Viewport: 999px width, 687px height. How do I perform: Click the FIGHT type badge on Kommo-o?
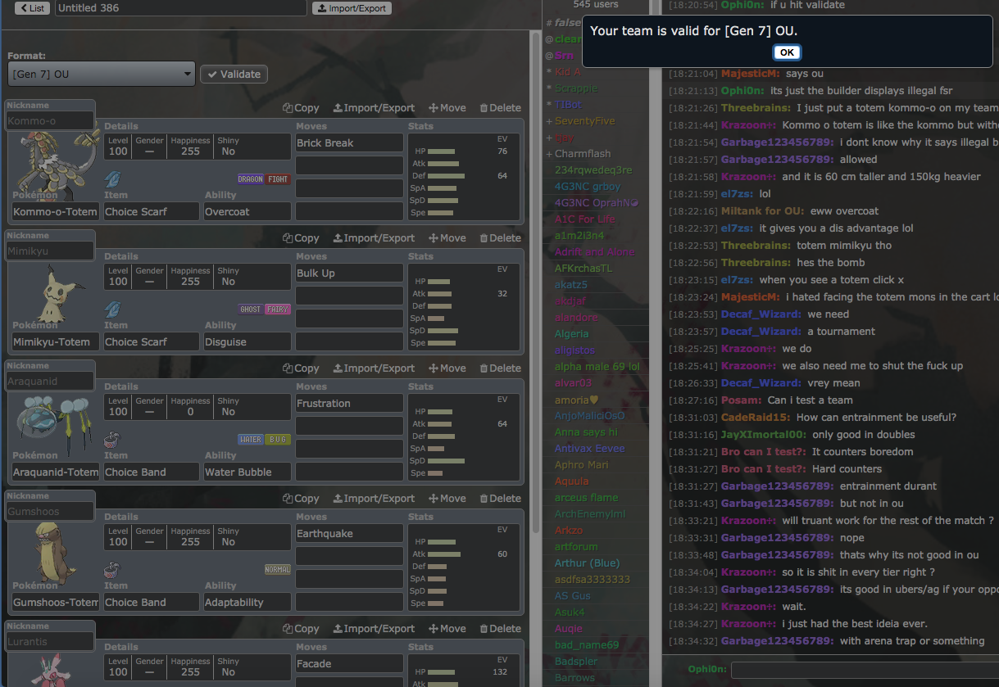tap(278, 179)
